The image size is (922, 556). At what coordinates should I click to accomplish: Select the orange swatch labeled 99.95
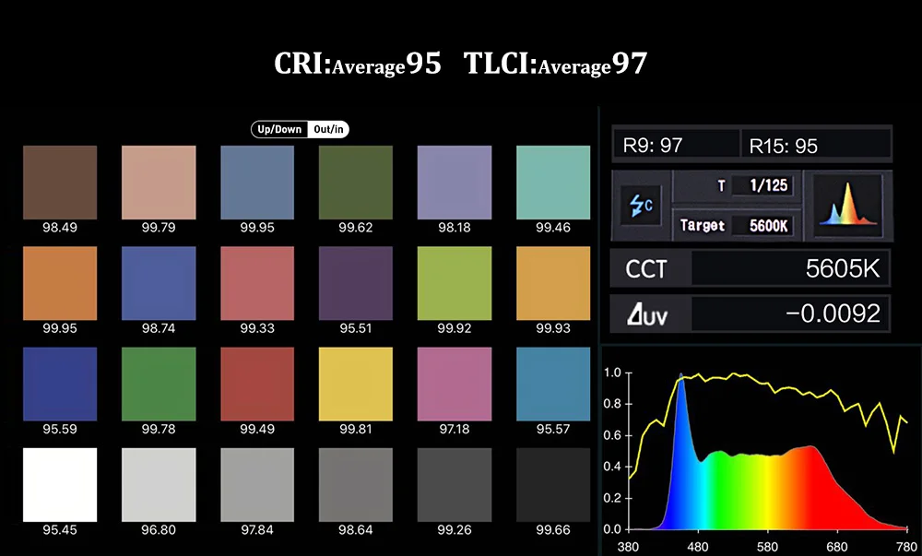(60, 283)
